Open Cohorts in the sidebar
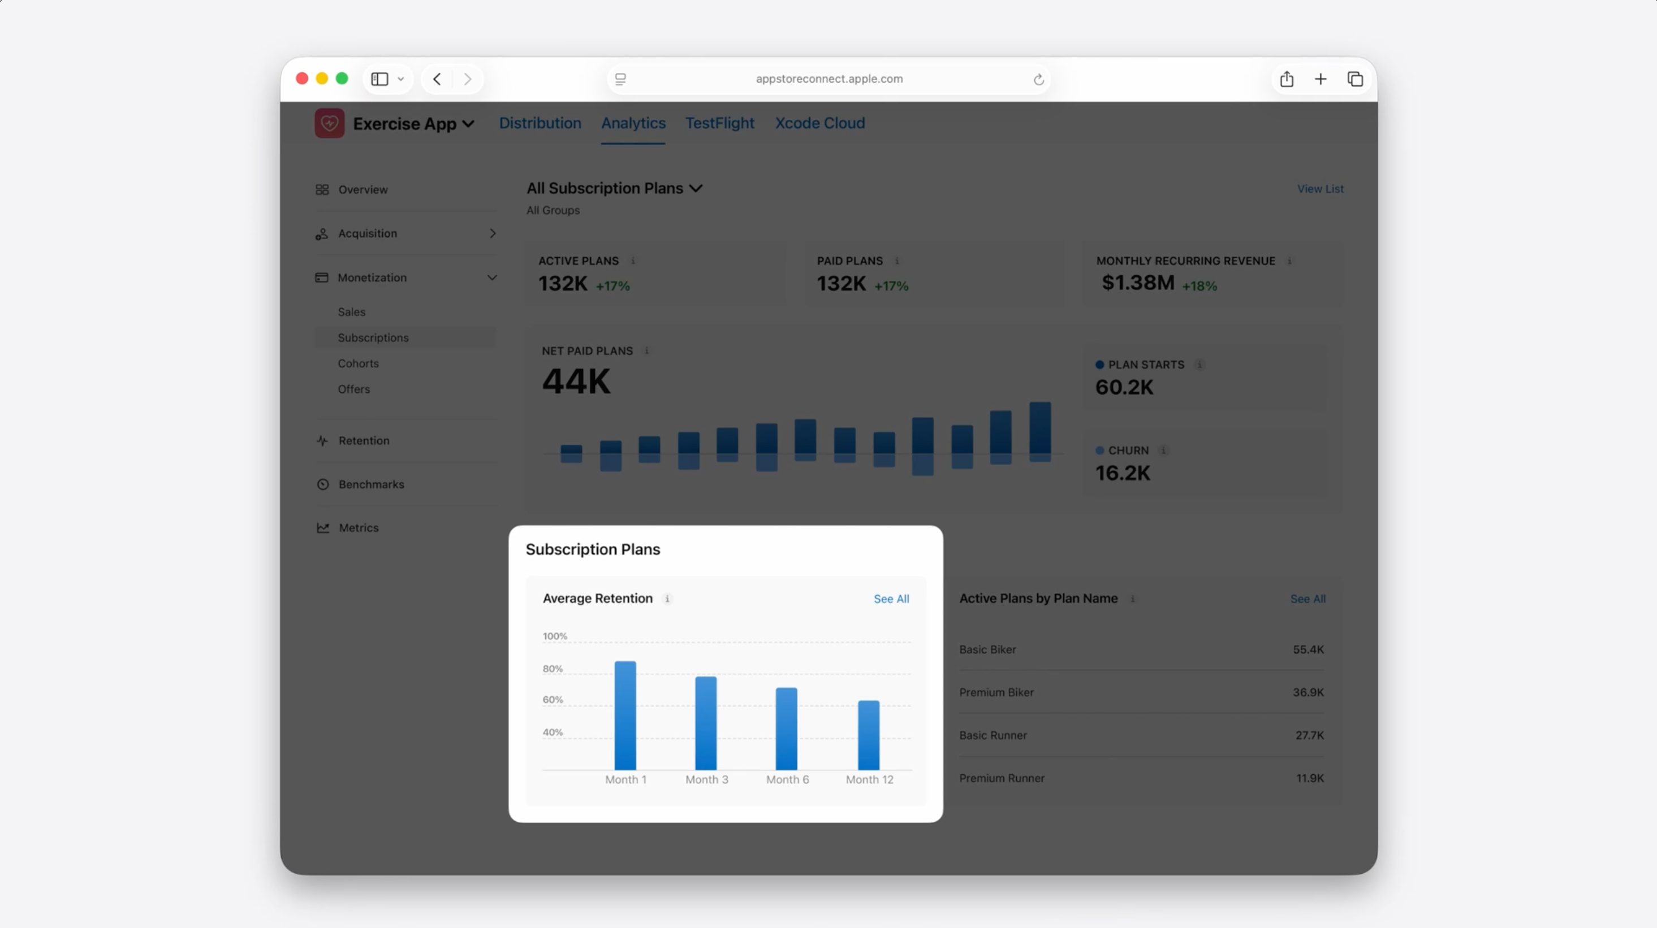The image size is (1657, 928). [359, 364]
